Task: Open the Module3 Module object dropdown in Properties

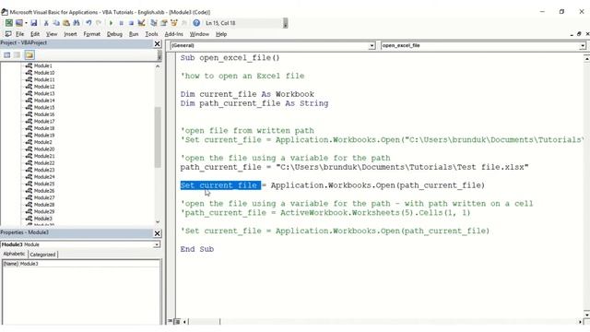Action: [x=157, y=244]
